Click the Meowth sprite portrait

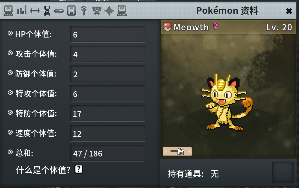tap(227, 102)
